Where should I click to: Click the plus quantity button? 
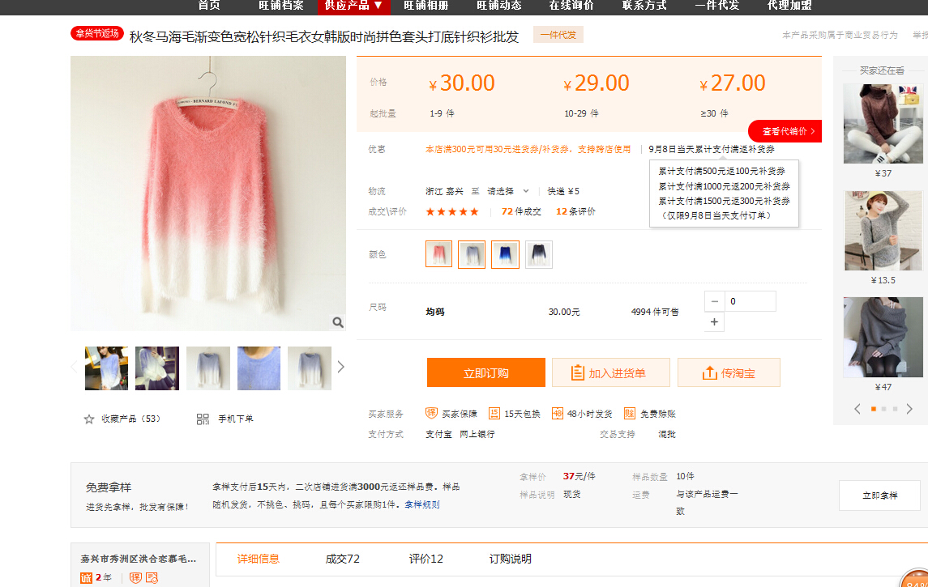pyautogui.click(x=715, y=322)
